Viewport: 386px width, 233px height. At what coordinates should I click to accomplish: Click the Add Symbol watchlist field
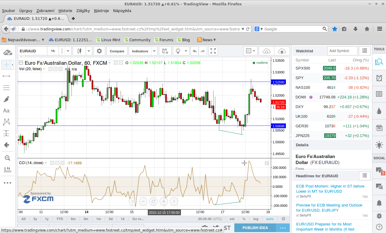tap(343, 51)
